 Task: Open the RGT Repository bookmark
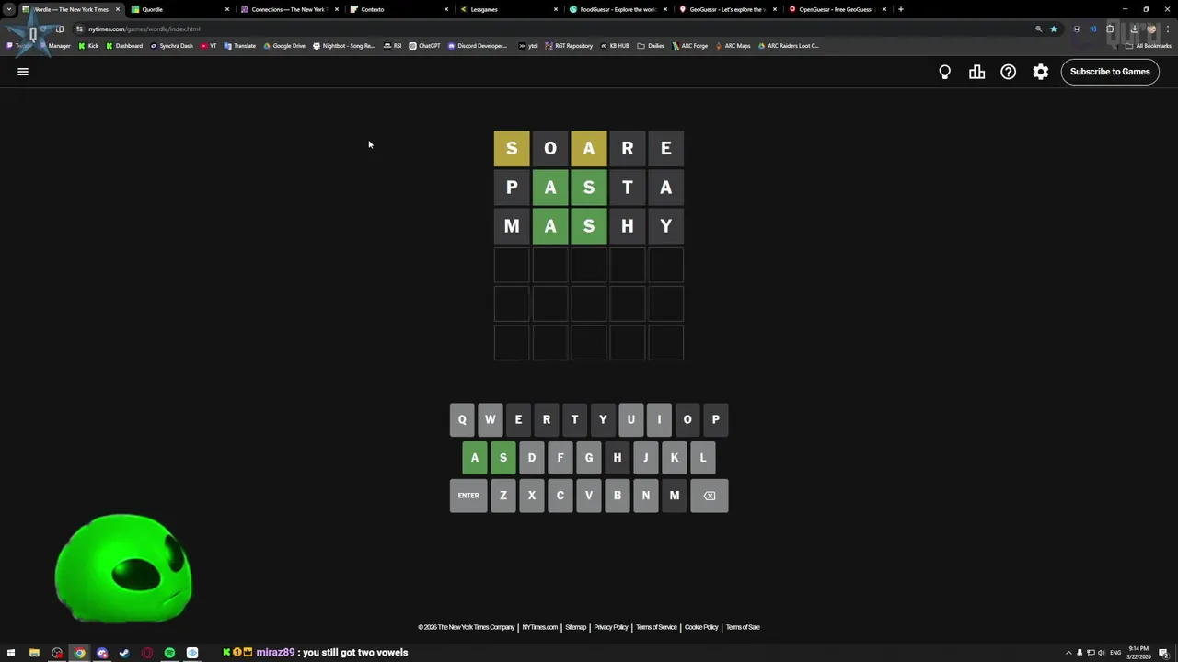point(569,46)
